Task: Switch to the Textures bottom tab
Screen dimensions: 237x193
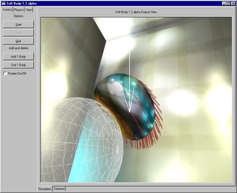Action: pos(59,189)
